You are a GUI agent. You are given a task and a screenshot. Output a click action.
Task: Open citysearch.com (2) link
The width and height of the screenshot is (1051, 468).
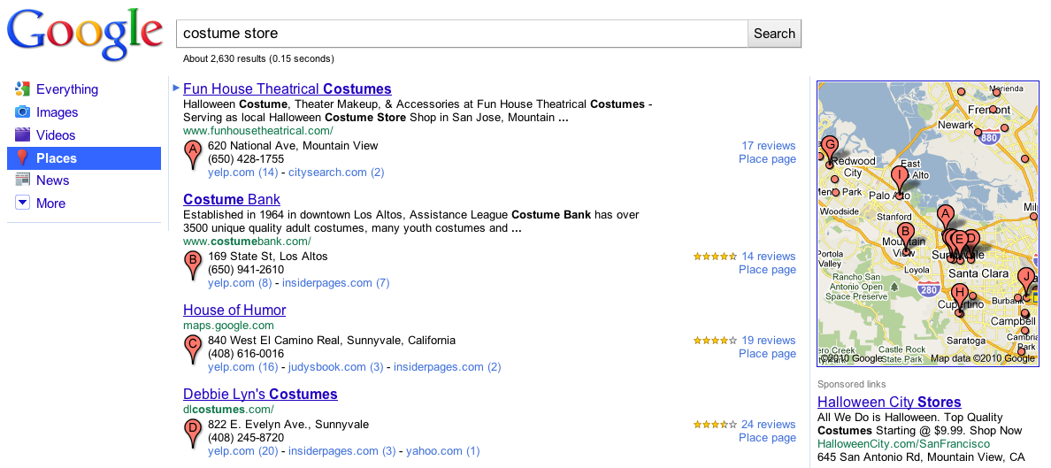336,173
